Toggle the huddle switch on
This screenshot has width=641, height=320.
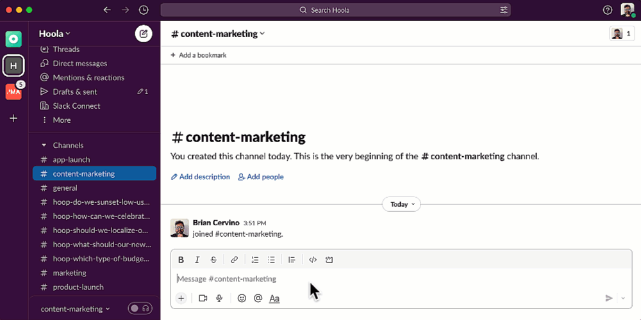point(140,308)
